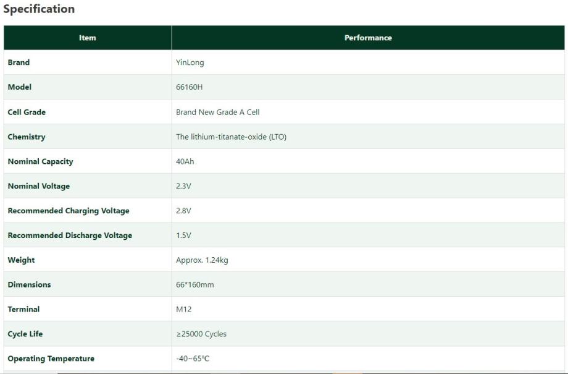Screen dimensions: 568x374
Task: Select the Brand row label
Action: click(19, 62)
